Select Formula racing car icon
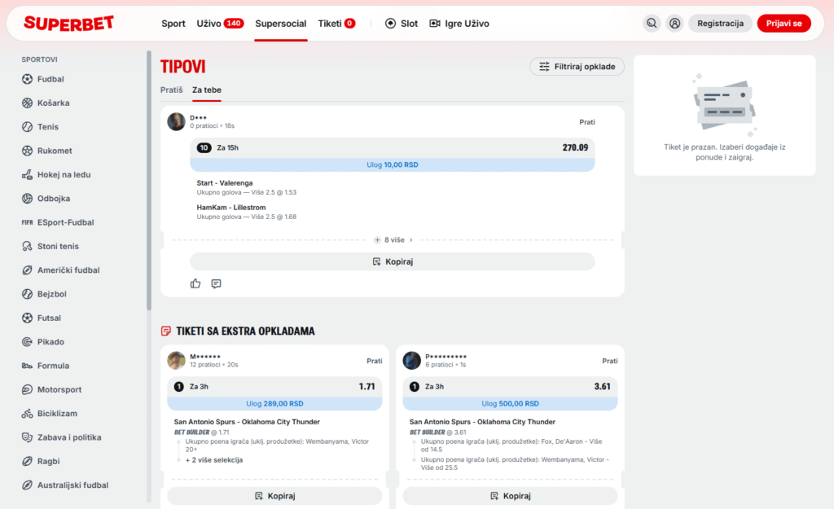Image resolution: width=834 pixels, height=509 pixels. (x=27, y=366)
